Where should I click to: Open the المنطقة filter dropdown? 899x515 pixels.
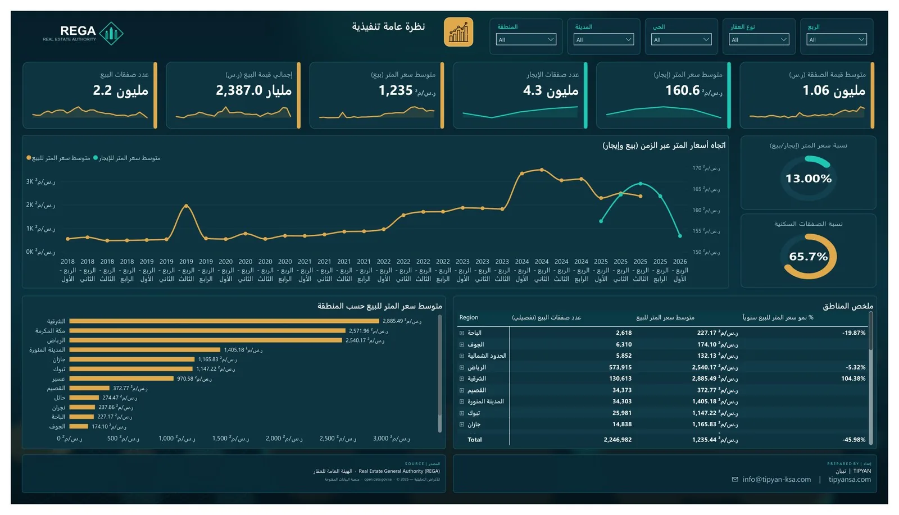coord(526,39)
